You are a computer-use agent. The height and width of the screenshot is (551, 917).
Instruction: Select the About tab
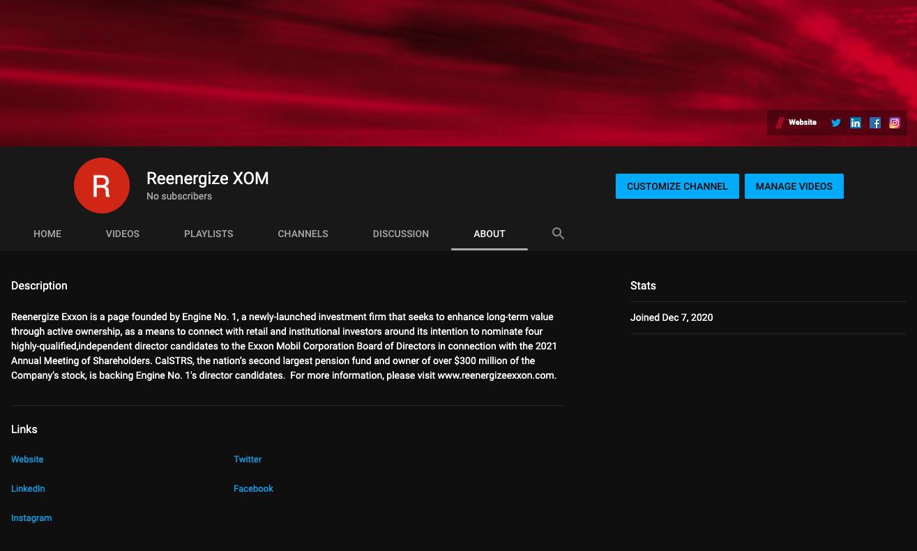pos(489,234)
